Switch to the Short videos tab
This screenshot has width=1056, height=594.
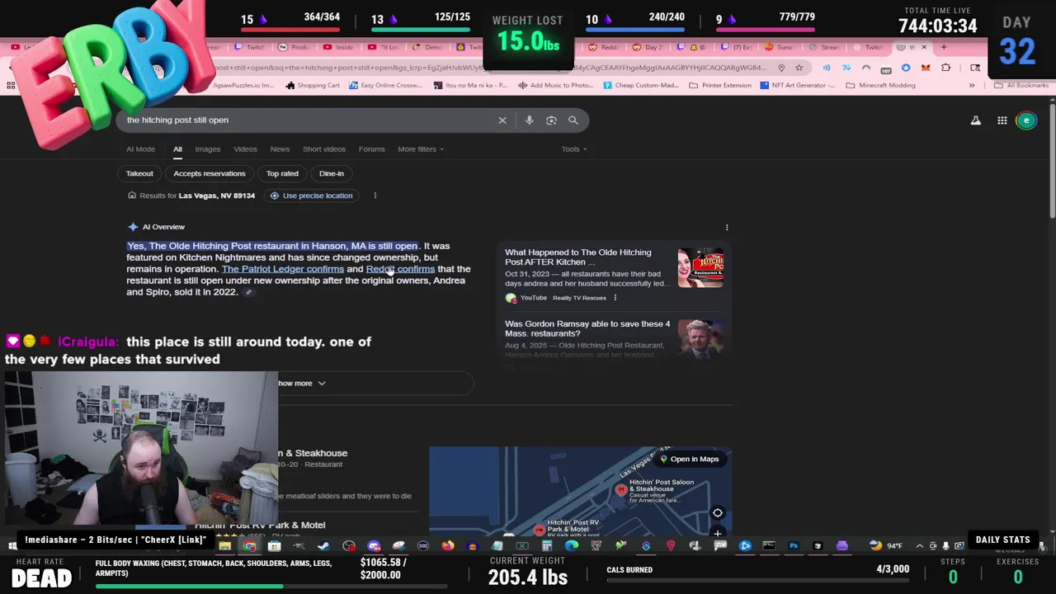(324, 149)
